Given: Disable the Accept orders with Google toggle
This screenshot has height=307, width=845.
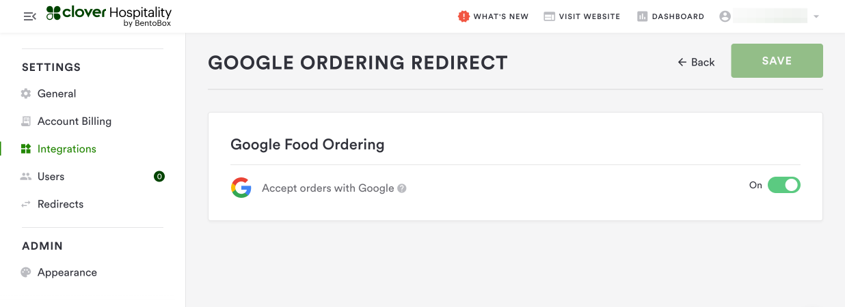Looking at the screenshot, I should tap(783, 185).
